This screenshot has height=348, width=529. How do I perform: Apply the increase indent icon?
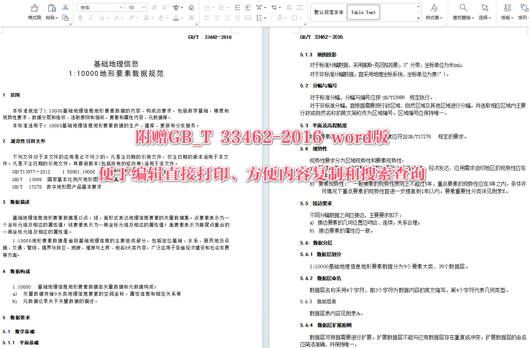(x=248, y=7)
